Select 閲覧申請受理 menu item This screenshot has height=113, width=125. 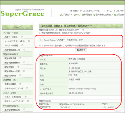pos(10,58)
